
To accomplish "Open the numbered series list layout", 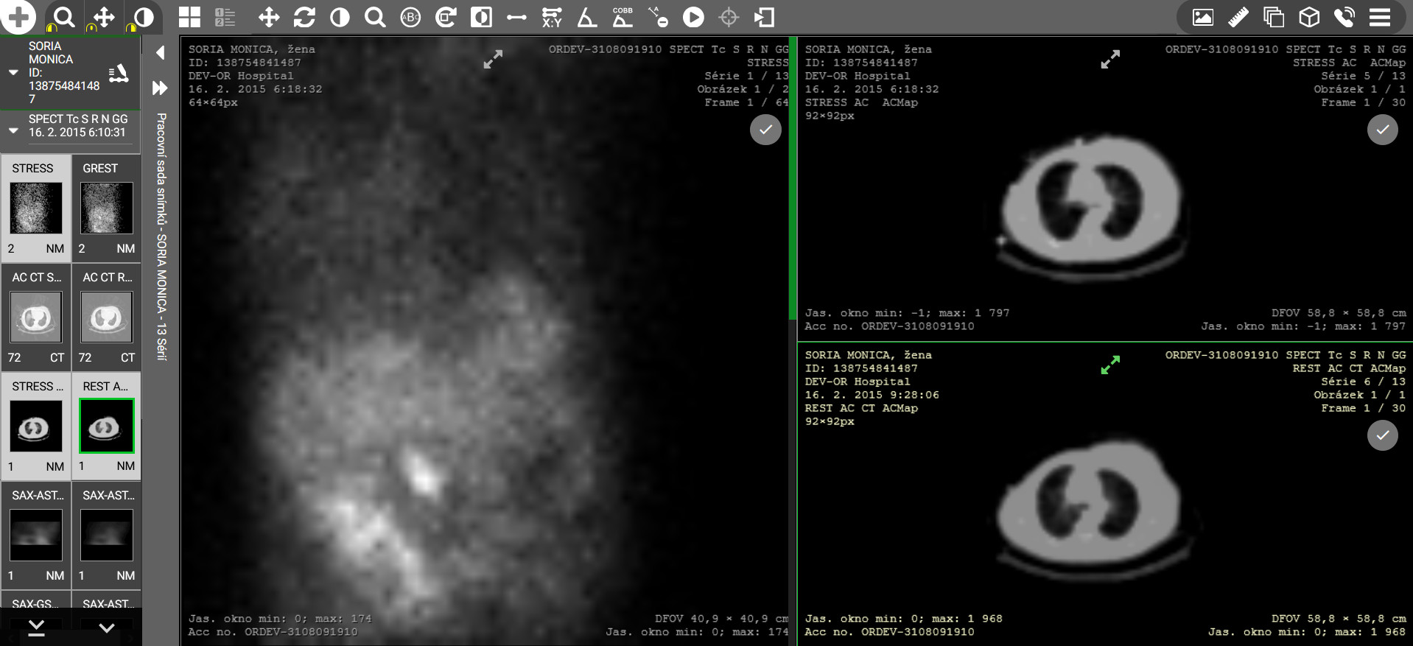I will click(x=225, y=17).
